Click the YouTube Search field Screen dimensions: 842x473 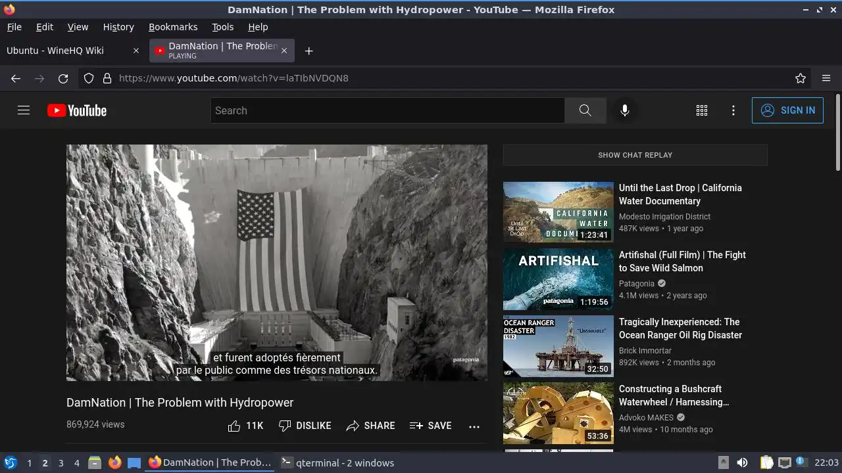[387, 110]
